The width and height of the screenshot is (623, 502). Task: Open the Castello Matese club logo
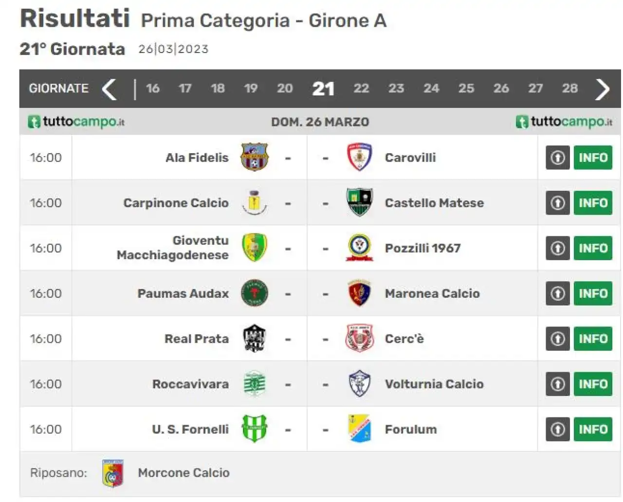pyautogui.click(x=359, y=202)
